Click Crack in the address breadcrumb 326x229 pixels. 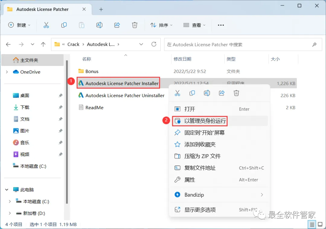pyautogui.click(x=73, y=44)
